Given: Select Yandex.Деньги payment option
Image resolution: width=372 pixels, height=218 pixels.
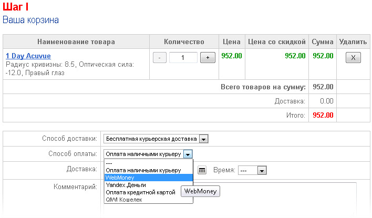Looking at the screenshot, I should 149,185.
